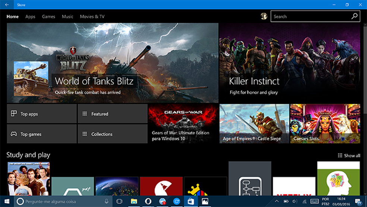The image size is (367, 207).
Task: Open the teal PDF app tile
Action: [73, 186]
